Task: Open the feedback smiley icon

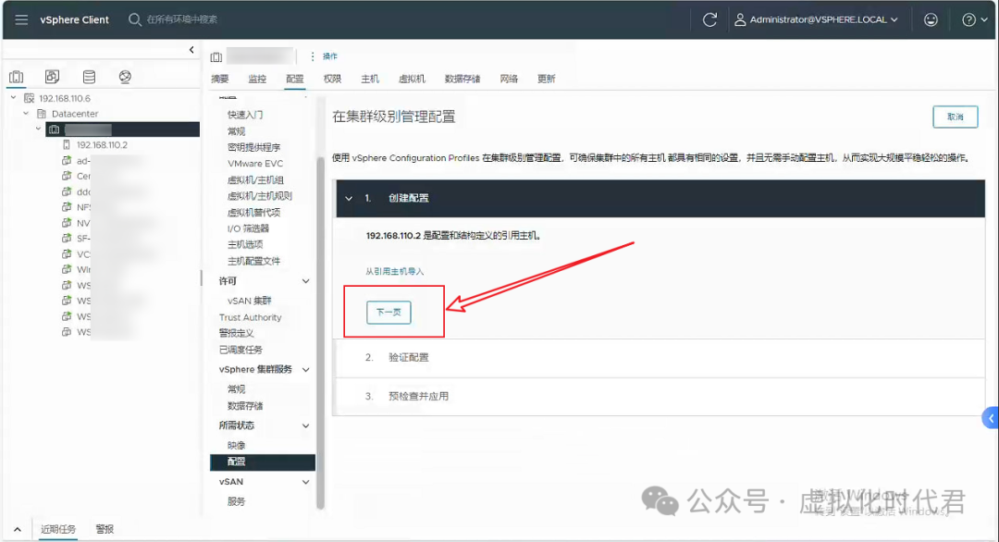Action: coord(931,18)
